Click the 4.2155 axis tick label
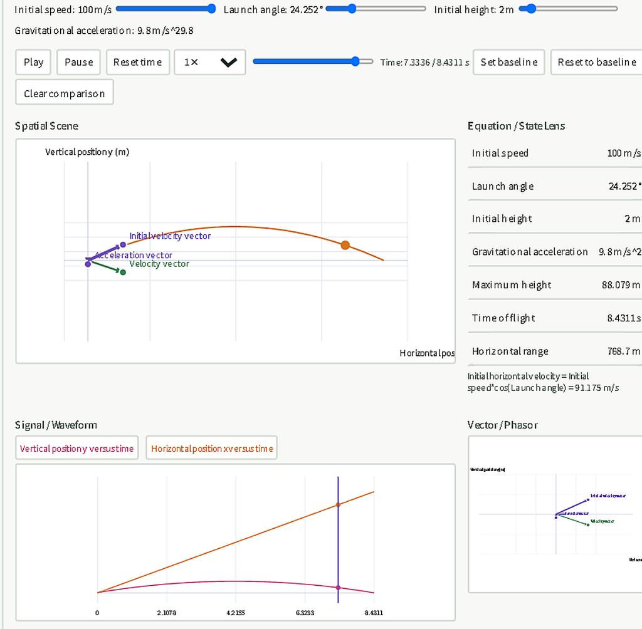This screenshot has width=642, height=629. [x=236, y=613]
